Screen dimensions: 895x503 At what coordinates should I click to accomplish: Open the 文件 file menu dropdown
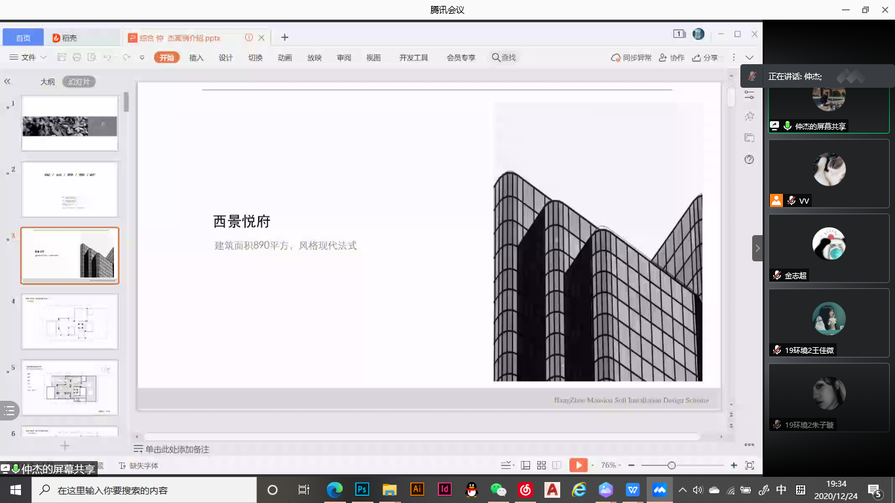[28, 58]
